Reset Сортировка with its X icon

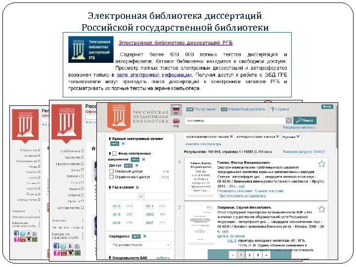(x=144, y=236)
